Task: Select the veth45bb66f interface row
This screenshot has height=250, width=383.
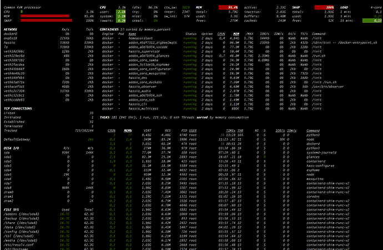Action: (49, 69)
